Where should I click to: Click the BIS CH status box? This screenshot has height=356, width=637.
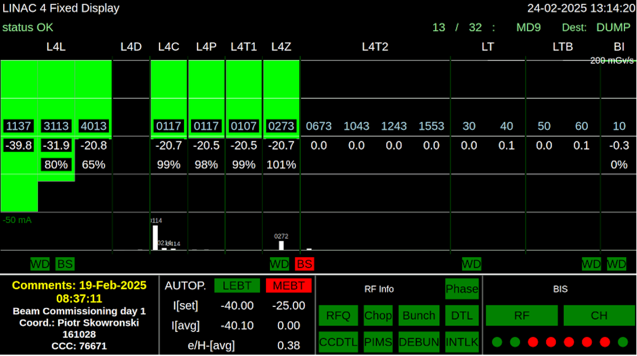click(599, 315)
